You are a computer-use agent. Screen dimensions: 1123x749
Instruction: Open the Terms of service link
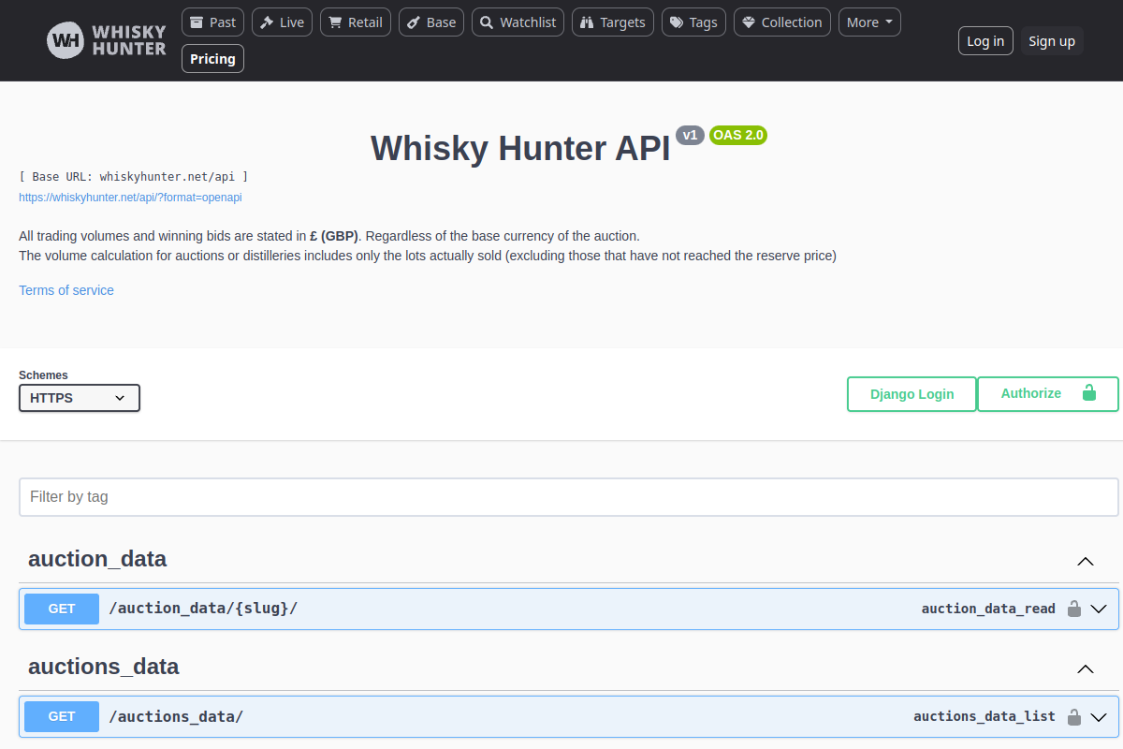(x=66, y=290)
